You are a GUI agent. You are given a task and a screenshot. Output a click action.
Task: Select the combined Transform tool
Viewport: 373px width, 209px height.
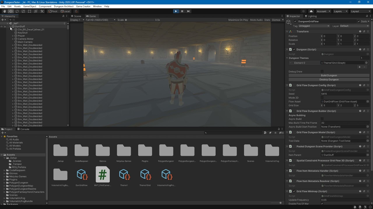click(x=36, y=11)
